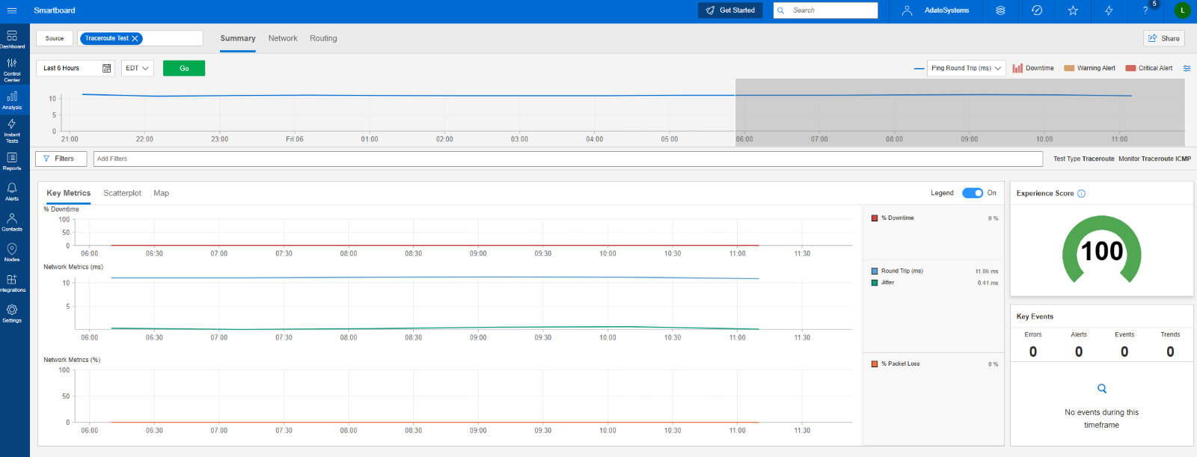The height and width of the screenshot is (457, 1197).
Task: Open the Ping Round Trip (ms) dropdown
Action: 966,68
